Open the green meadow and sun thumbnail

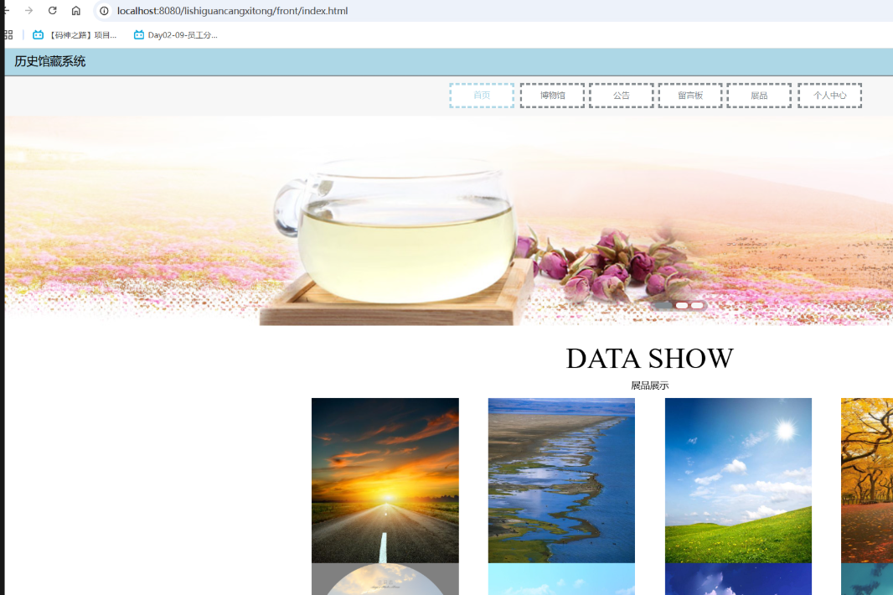(738, 480)
